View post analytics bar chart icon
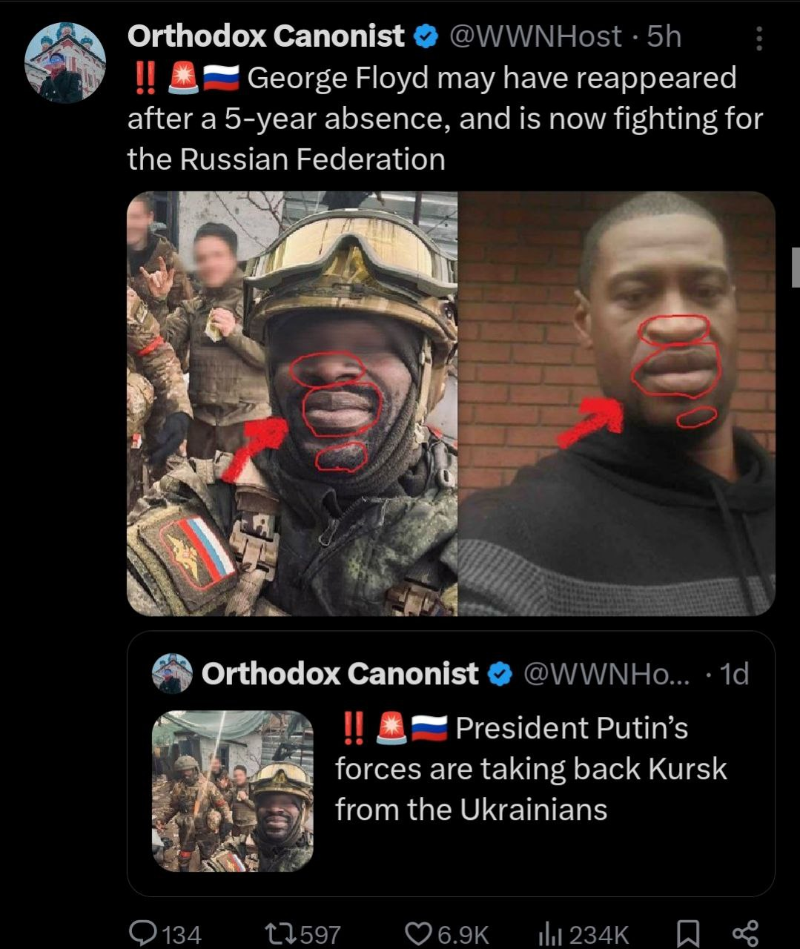Image resolution: width=800 pixels, height=949 pixels. 547,933
